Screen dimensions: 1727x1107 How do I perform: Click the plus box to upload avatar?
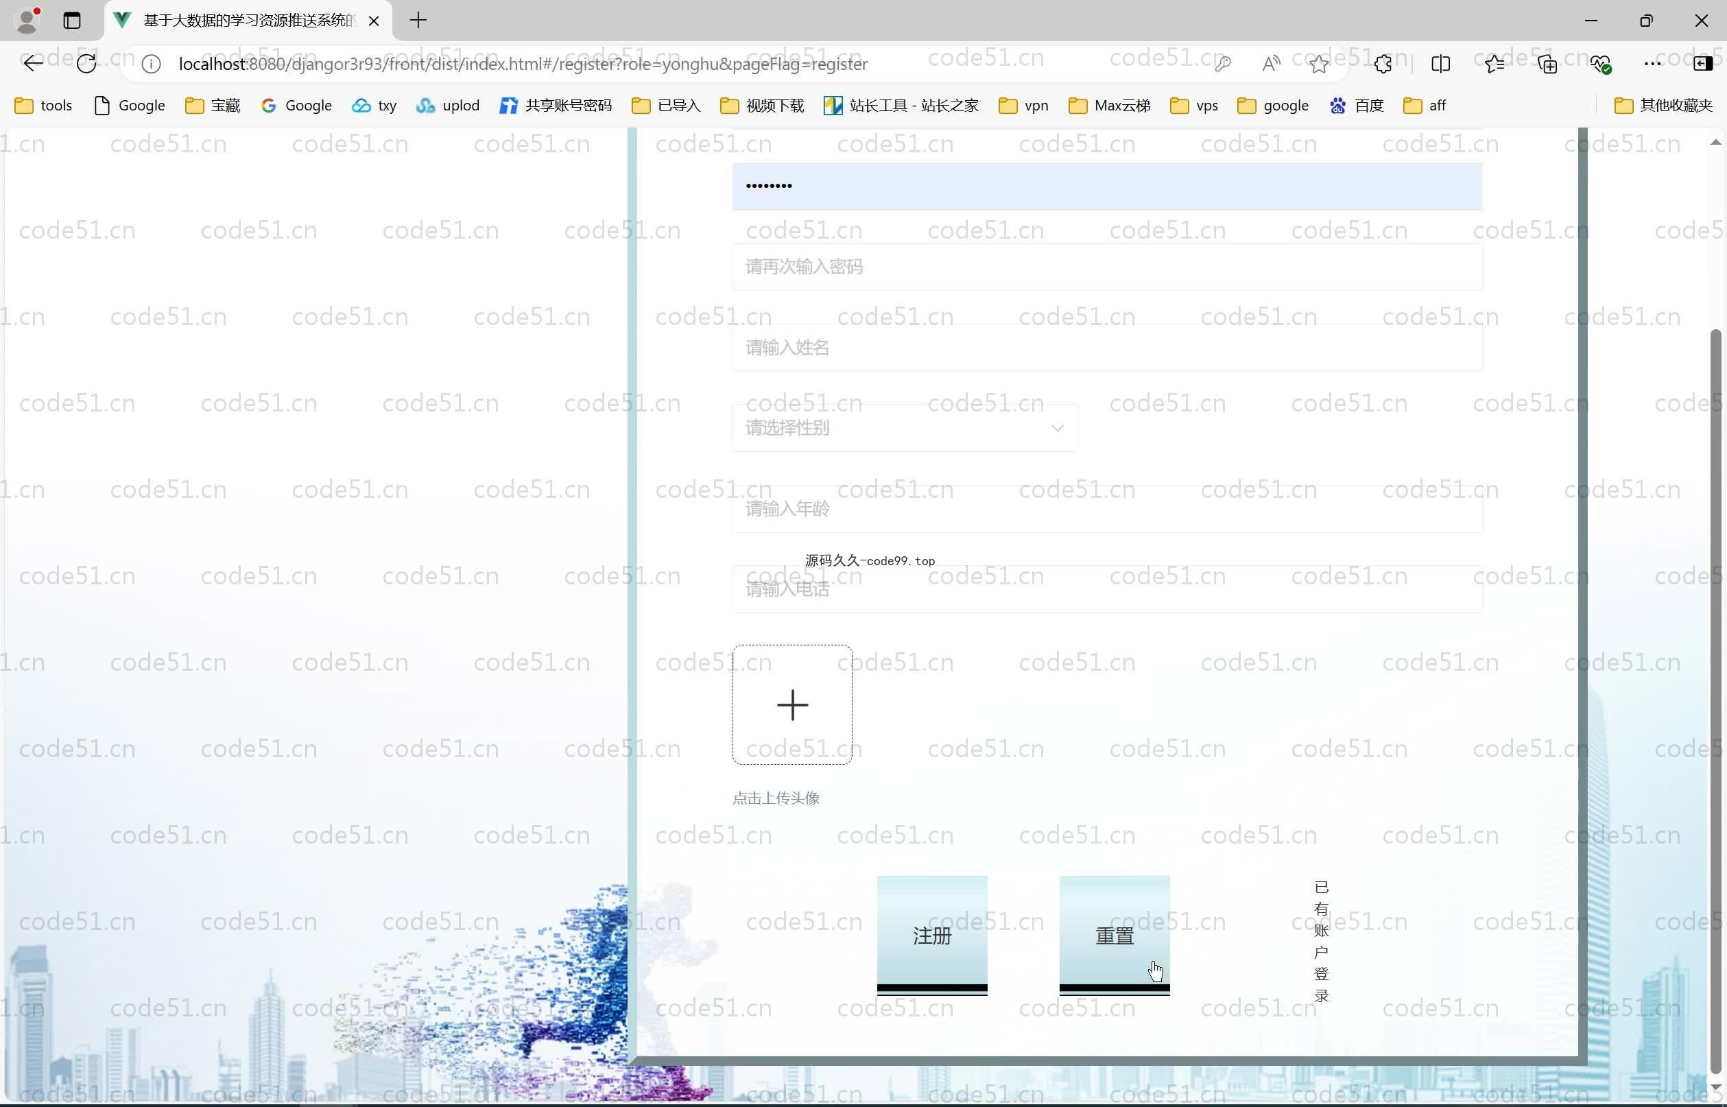(792, 704)
